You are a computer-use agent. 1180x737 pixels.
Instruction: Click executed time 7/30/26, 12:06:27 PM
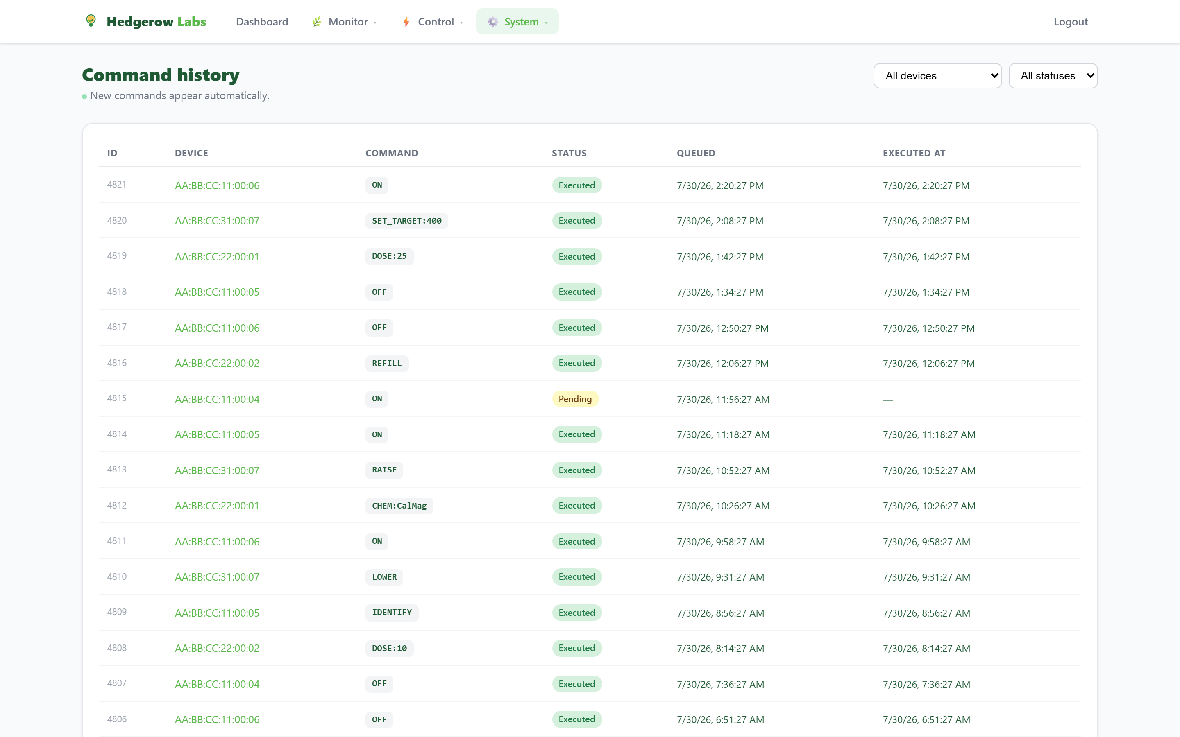click(928, 363)
